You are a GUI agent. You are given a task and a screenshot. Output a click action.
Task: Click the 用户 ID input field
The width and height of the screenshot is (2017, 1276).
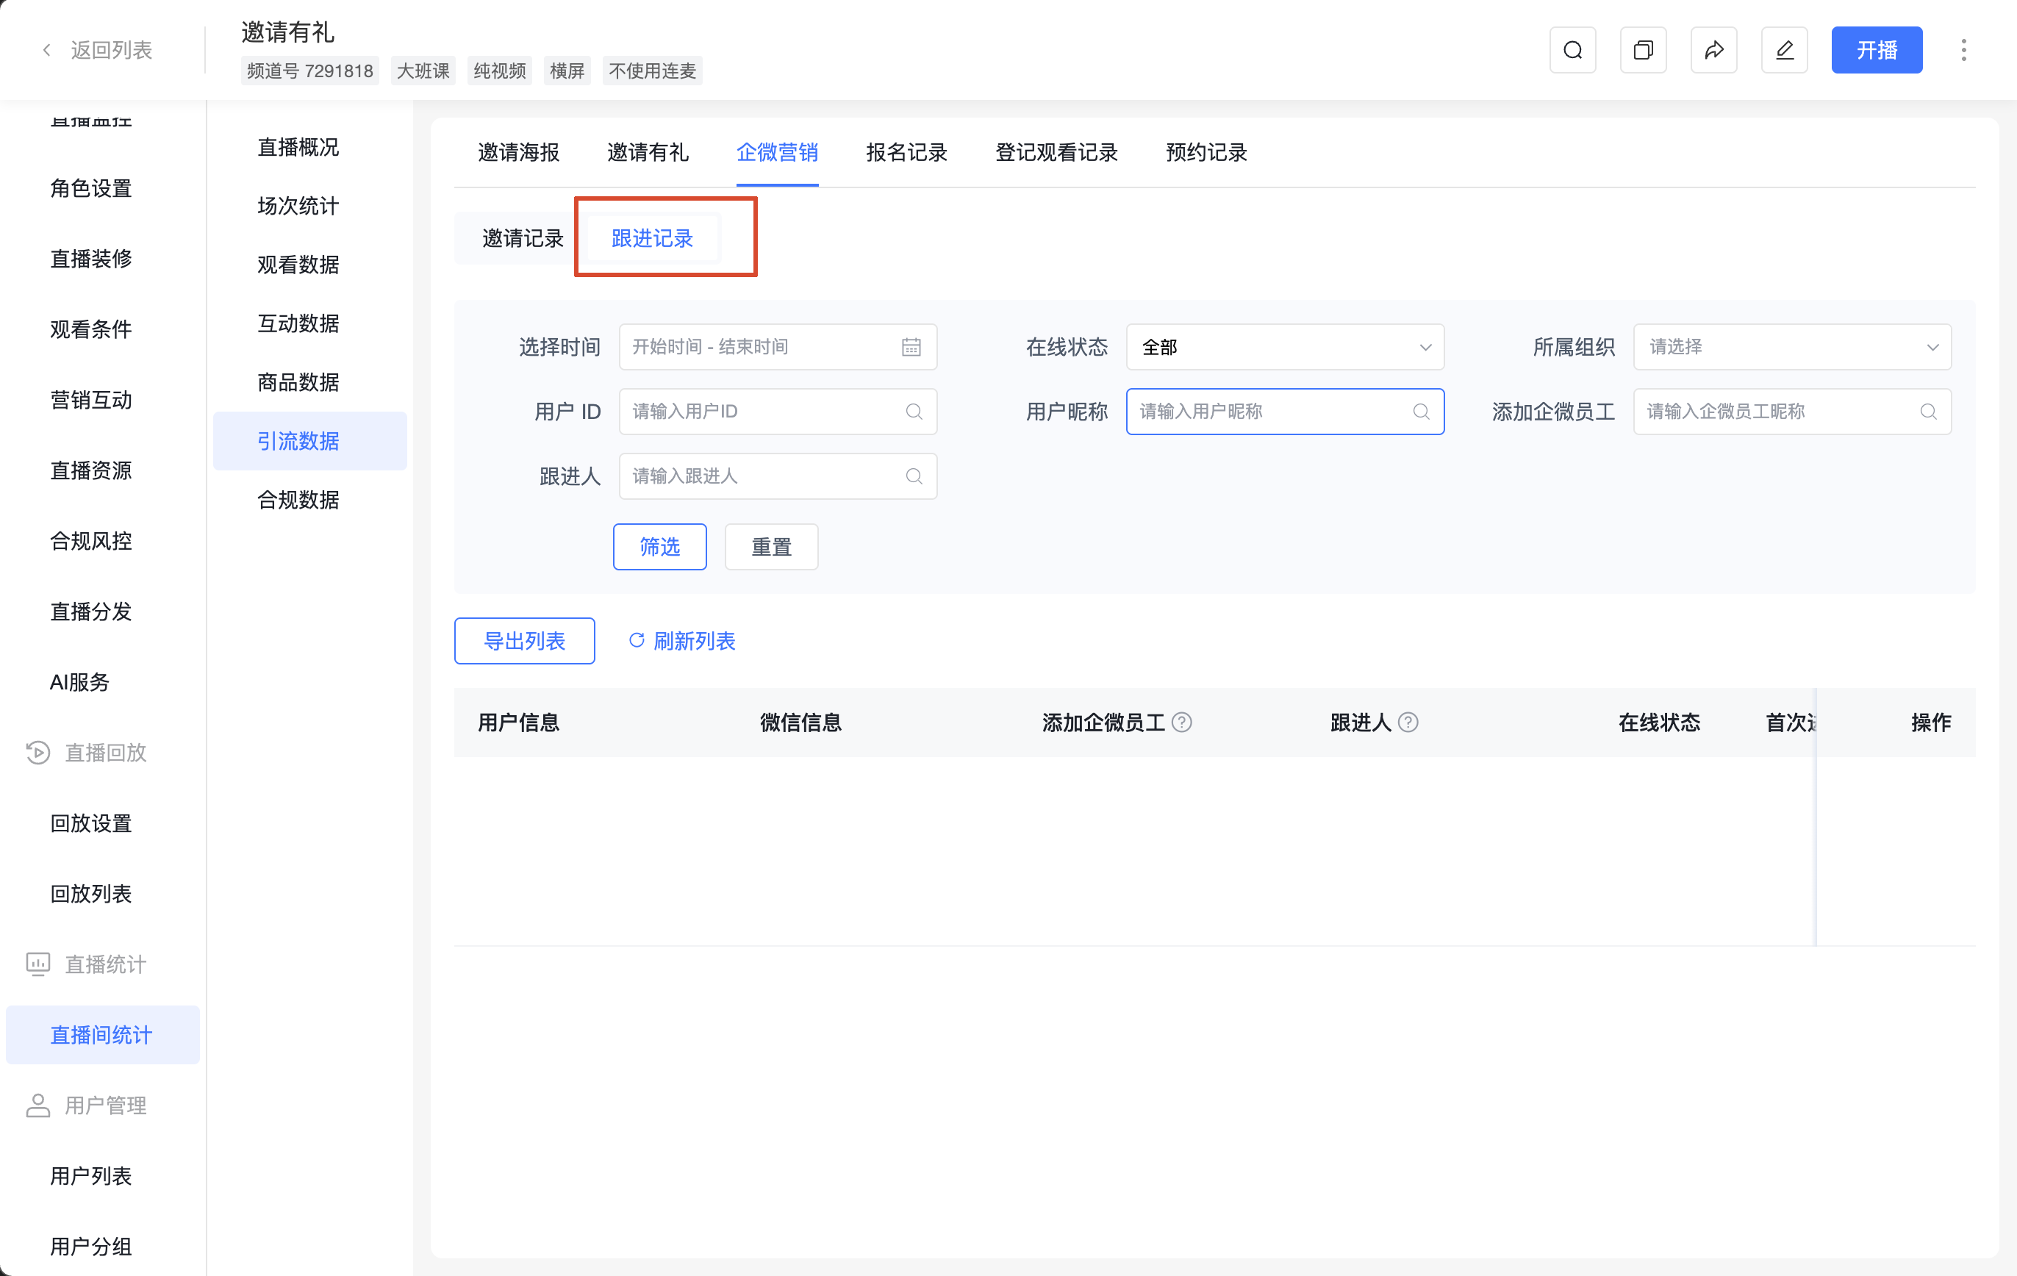(777, 412)
